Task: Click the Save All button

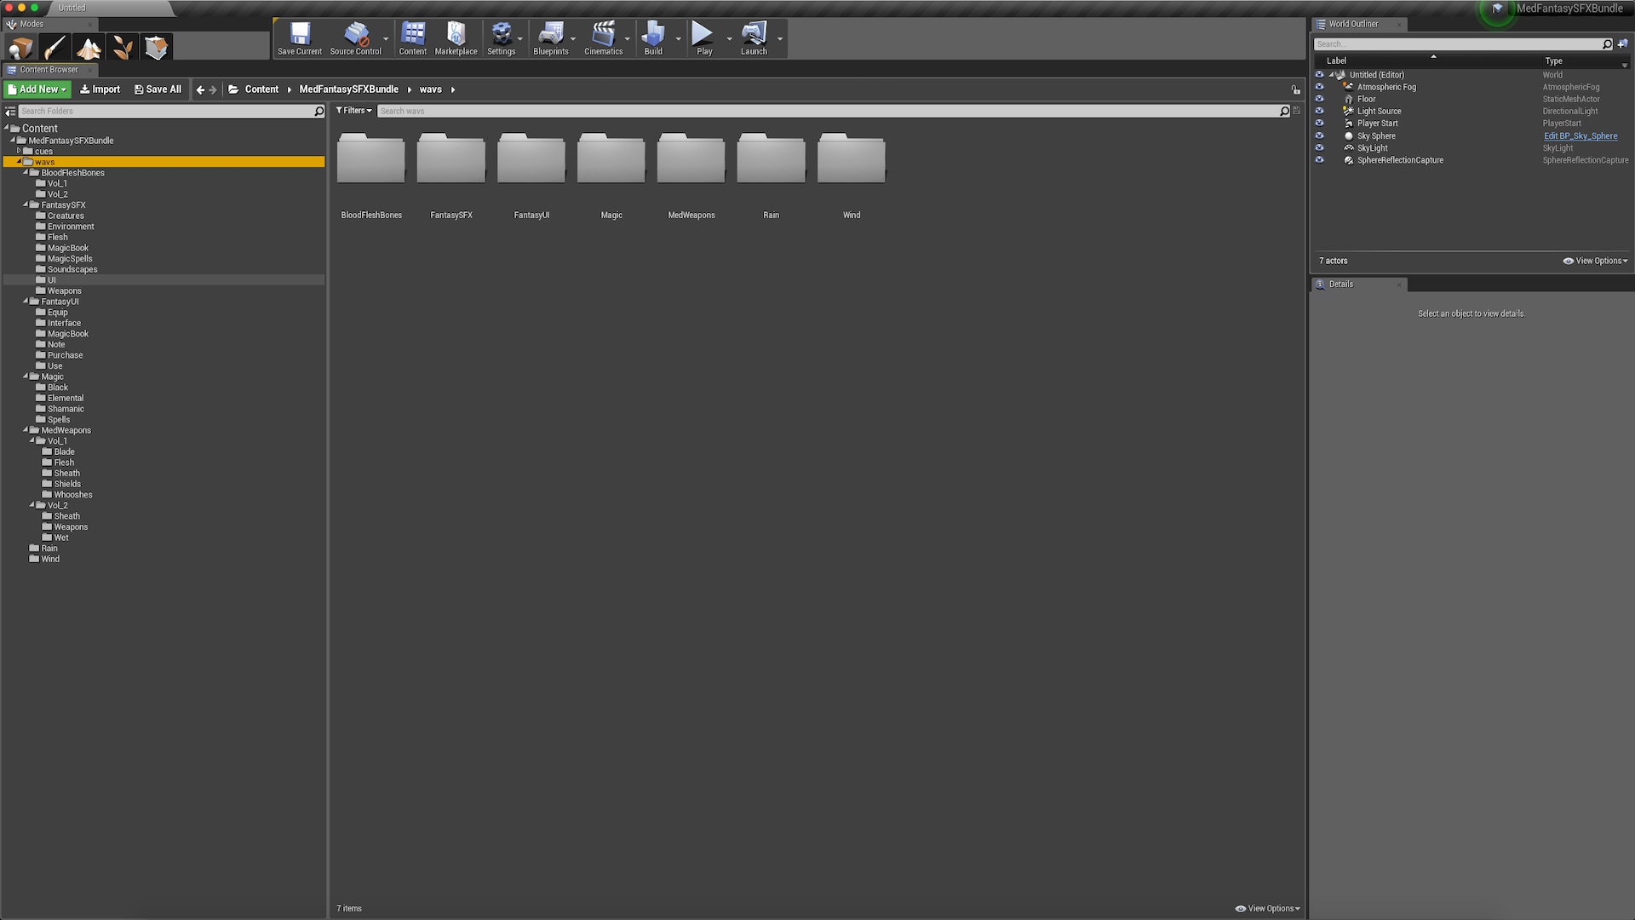Action: (158, 89)
